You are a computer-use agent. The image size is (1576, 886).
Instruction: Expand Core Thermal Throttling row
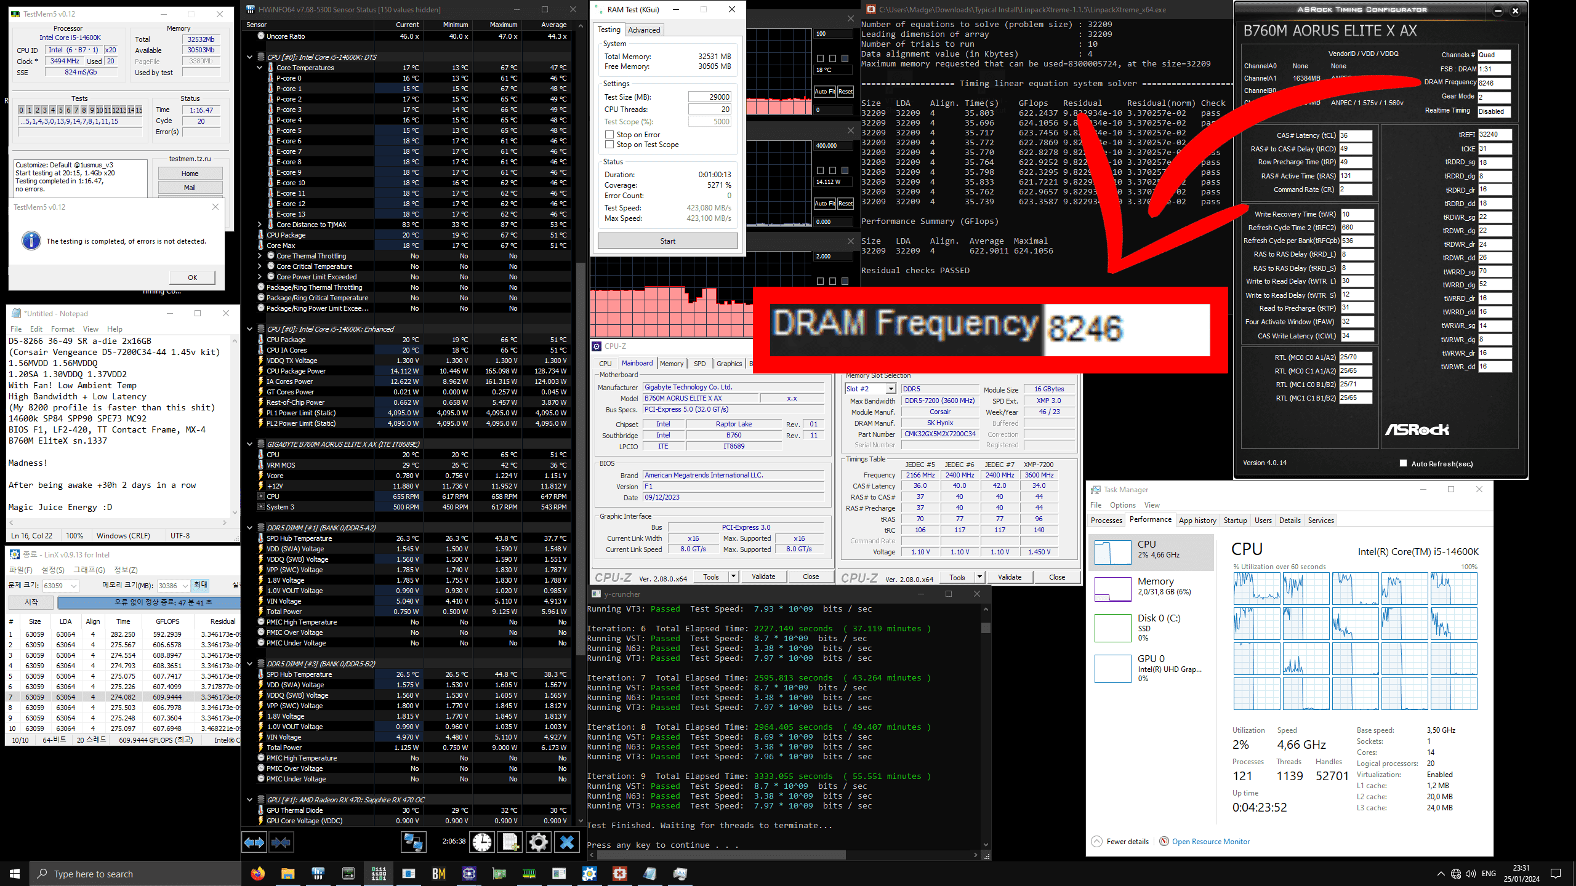pyautogui.click(x=259, y=256)
